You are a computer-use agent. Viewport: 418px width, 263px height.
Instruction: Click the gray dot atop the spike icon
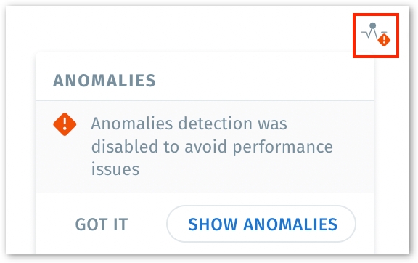pyautogui.click(x=373, y=26)
